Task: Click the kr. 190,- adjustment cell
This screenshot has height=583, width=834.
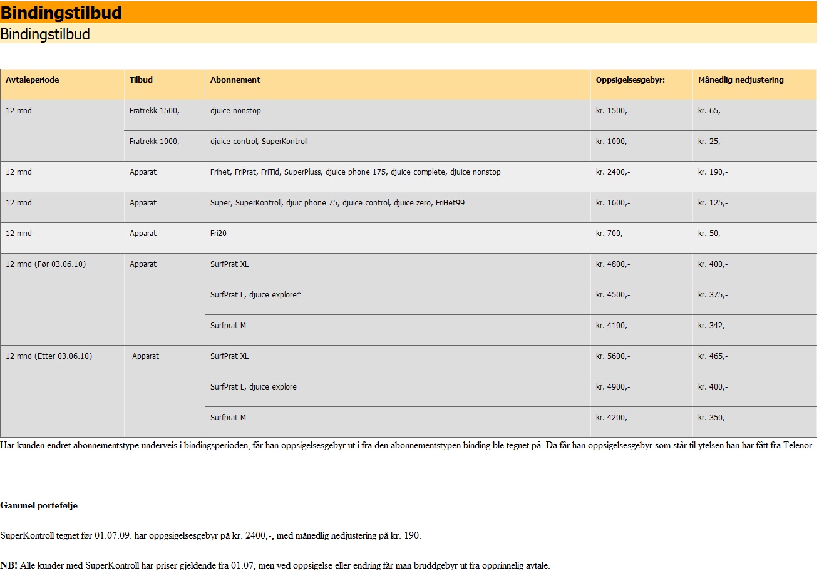Action: click(x=754, y=177)
